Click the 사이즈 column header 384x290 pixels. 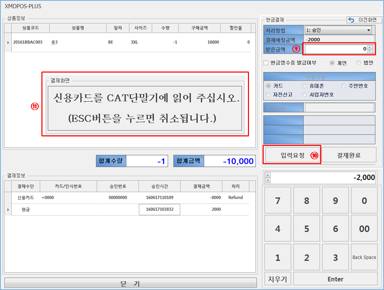pos(140,28)
